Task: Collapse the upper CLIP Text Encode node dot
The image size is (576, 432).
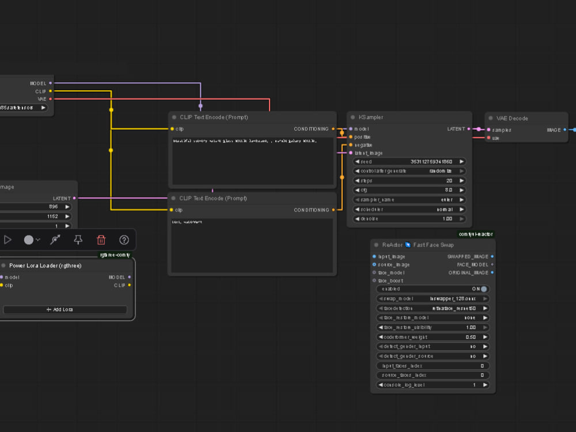Action: (174, 117)
